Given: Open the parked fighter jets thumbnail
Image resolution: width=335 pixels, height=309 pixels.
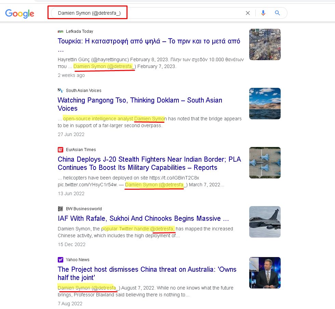Looking at the screenshot, I should 265,163.
